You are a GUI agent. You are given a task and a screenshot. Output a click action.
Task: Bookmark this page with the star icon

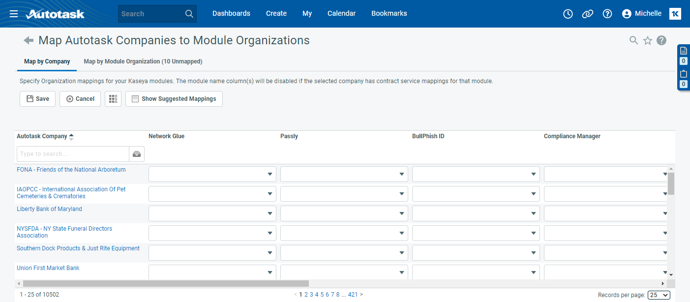[x=648, y=40]
